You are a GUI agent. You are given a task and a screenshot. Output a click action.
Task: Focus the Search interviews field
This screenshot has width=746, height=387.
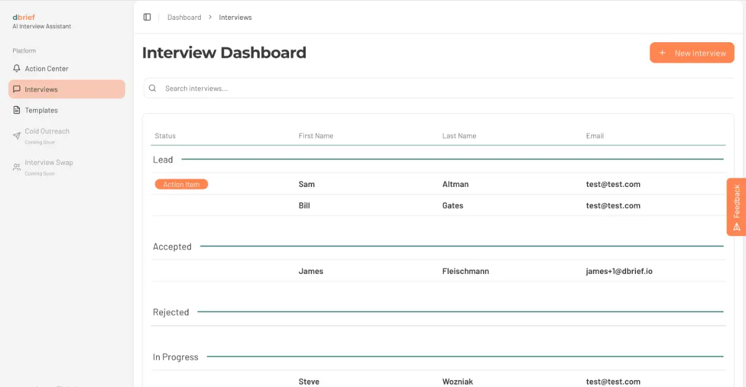435,89
